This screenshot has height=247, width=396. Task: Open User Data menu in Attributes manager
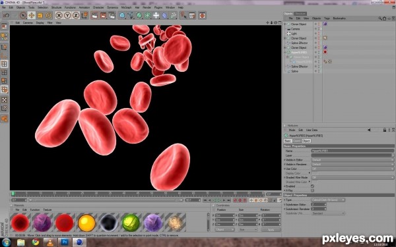[312, 130]
